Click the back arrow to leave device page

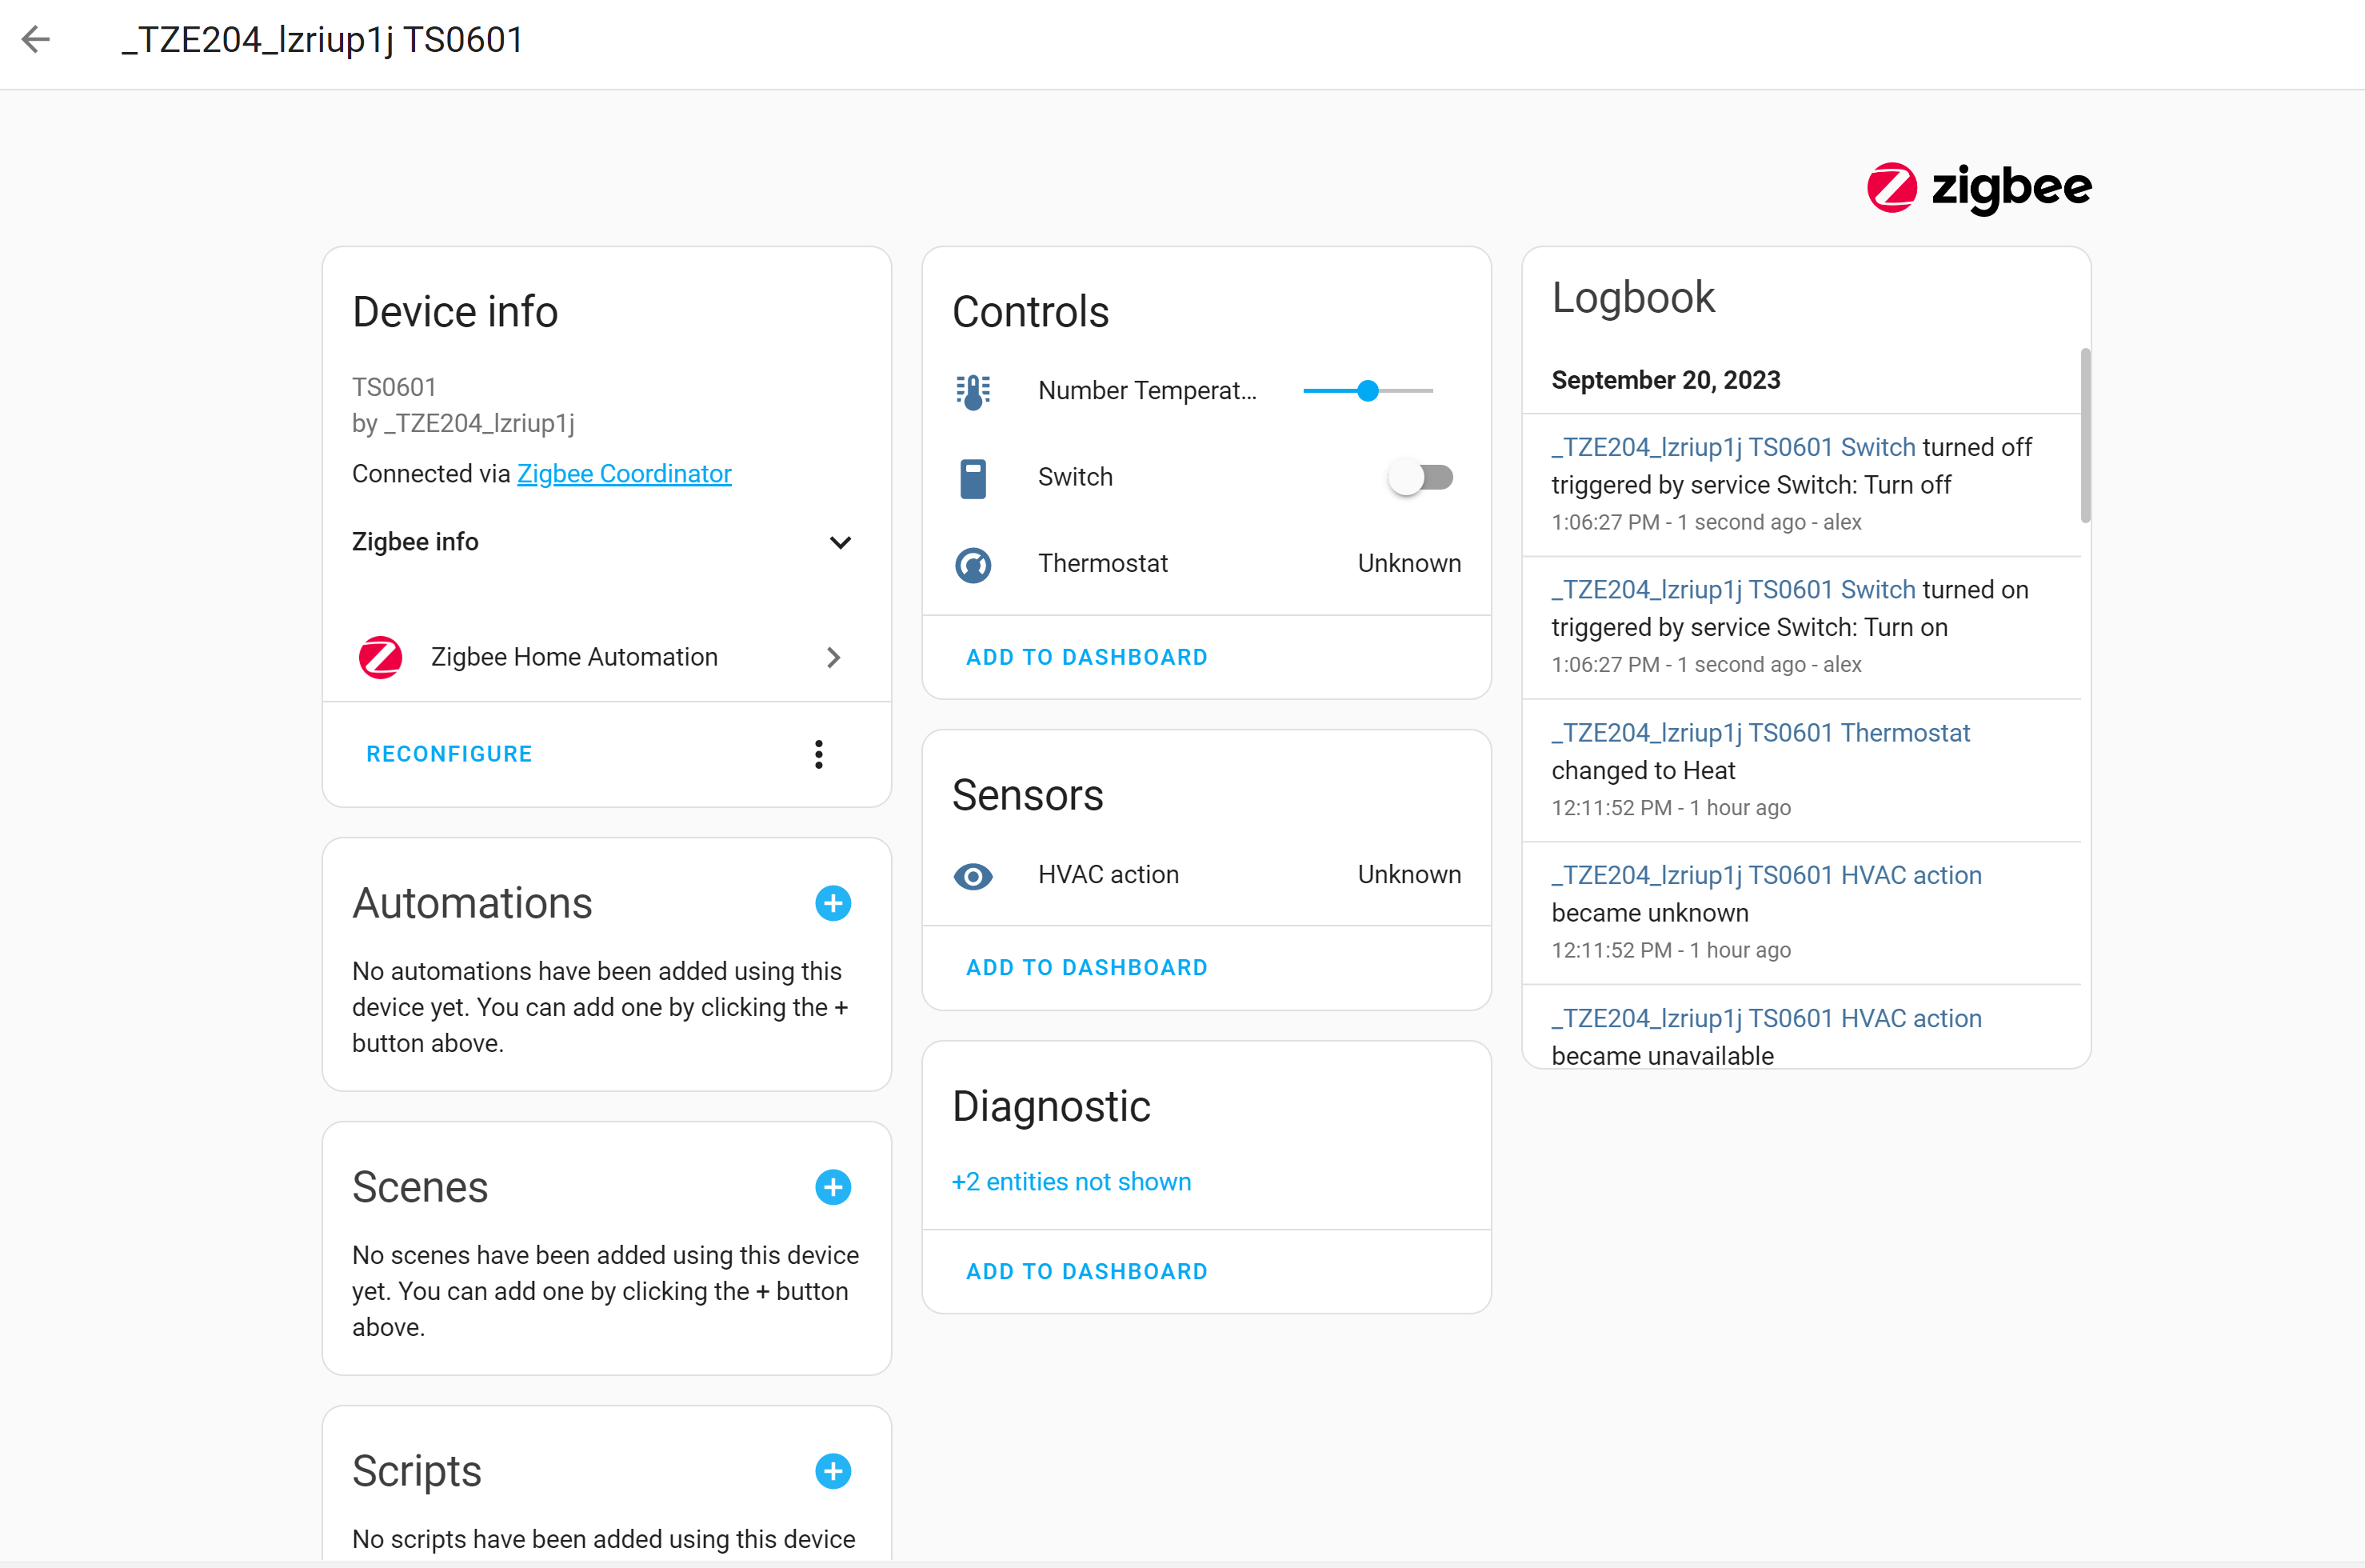(x=36, y=39)
